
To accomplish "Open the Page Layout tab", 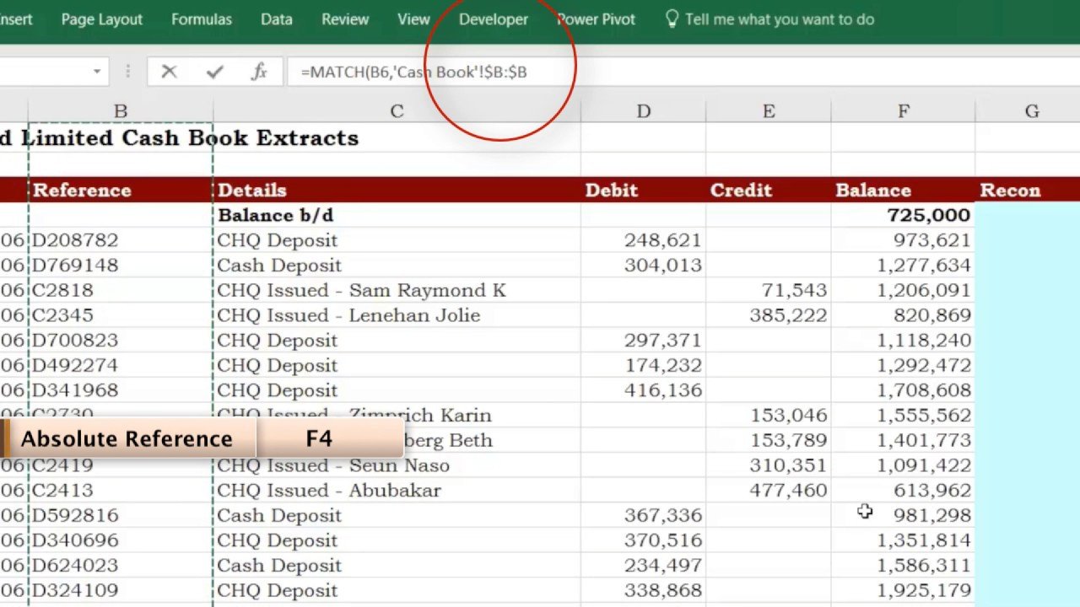I will 102,19.
